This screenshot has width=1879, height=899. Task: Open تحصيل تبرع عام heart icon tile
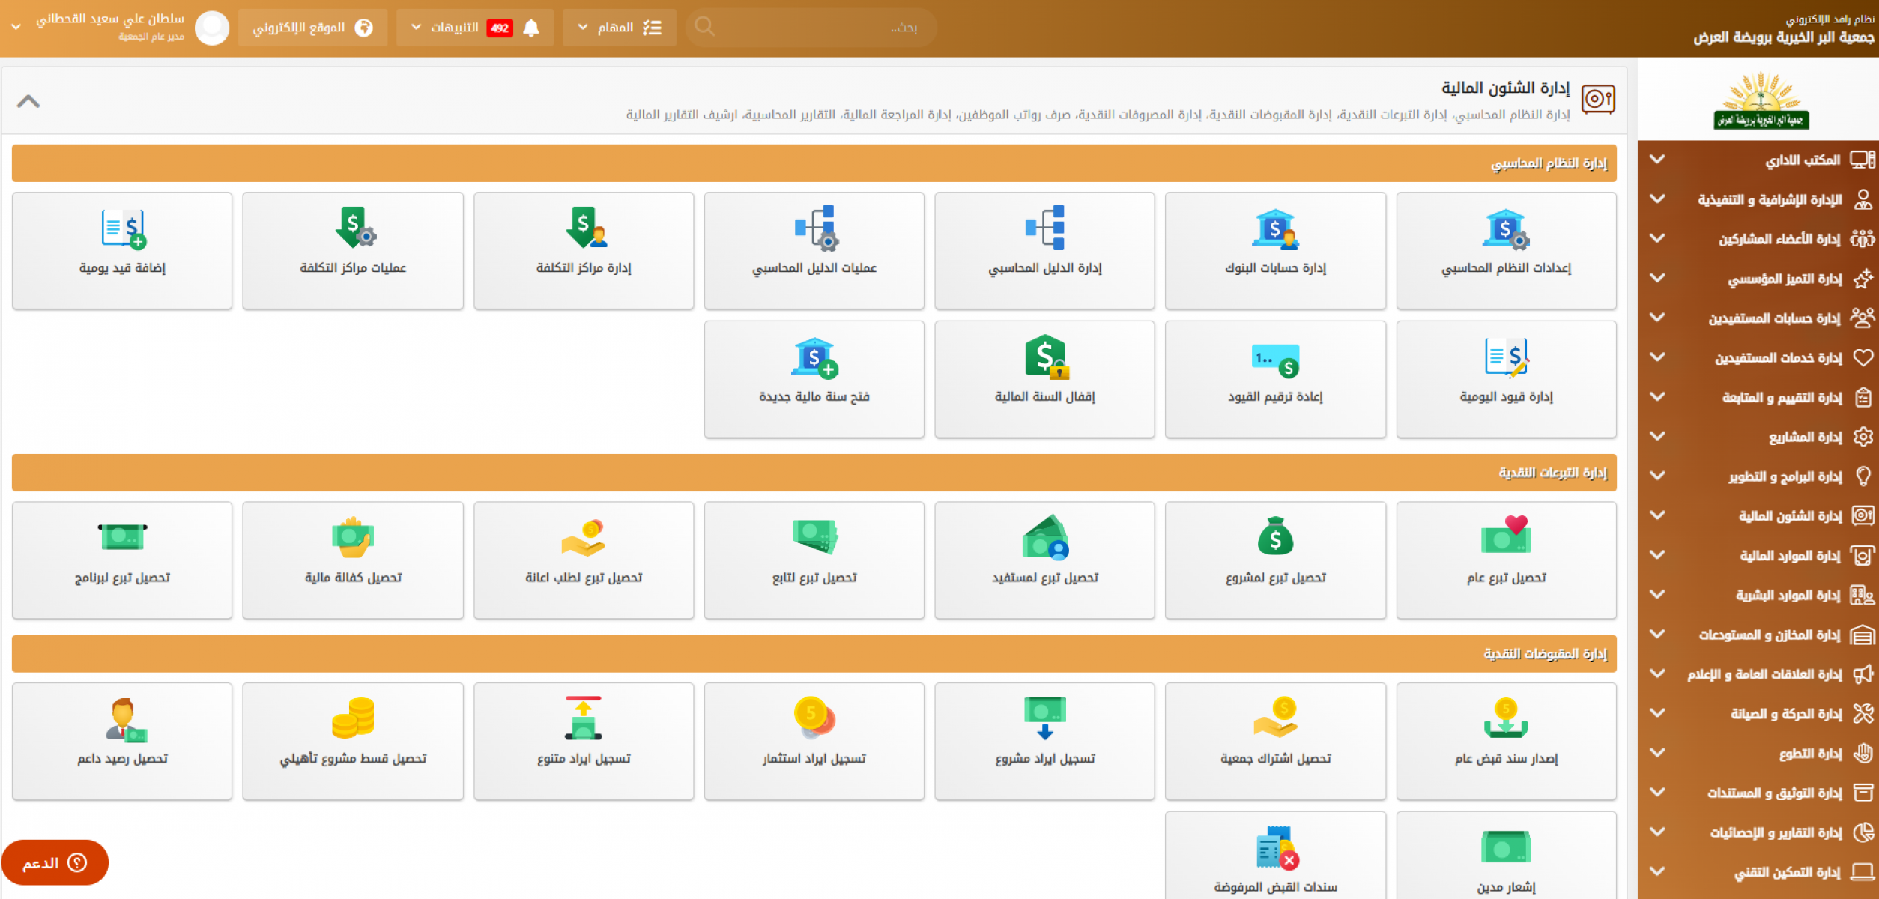click(1506, 536)
